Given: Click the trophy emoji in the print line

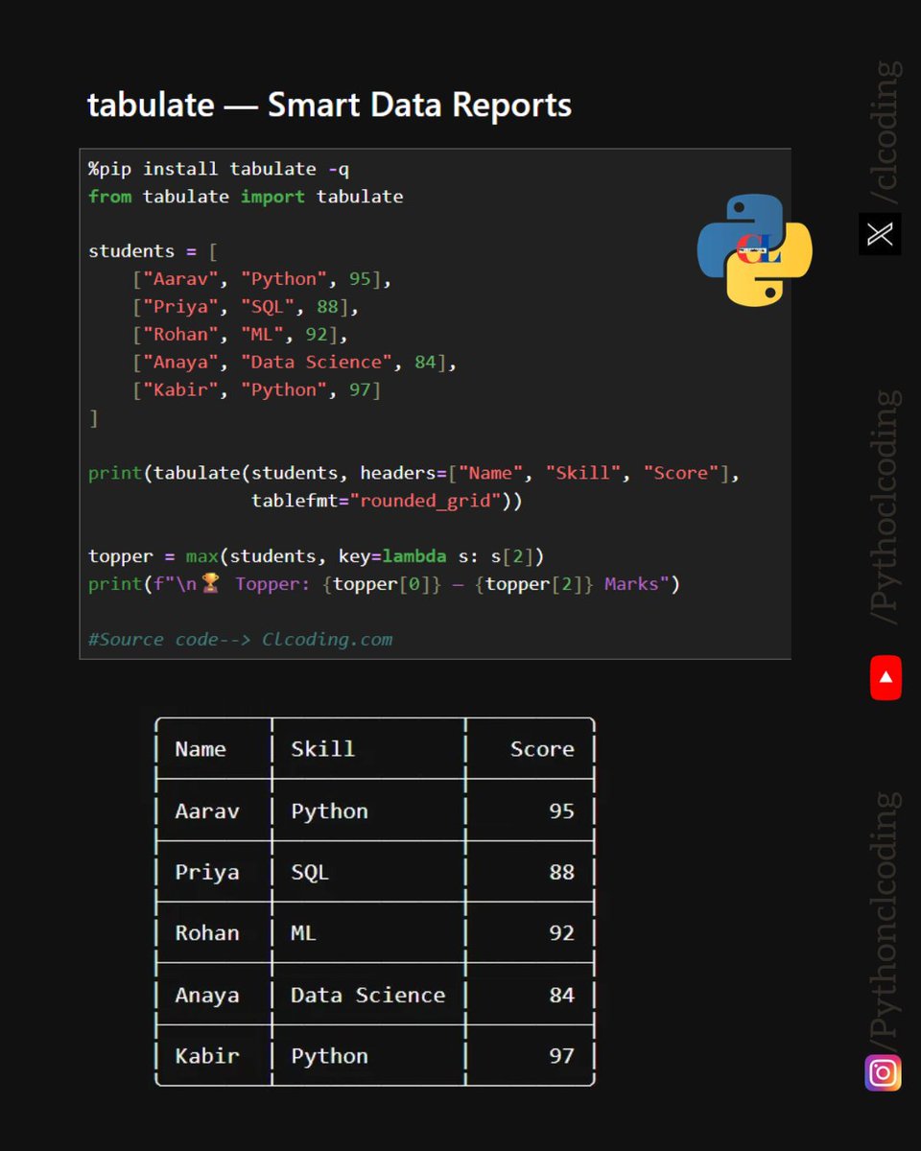Looking at the screenshot, I should click(211, 583).
